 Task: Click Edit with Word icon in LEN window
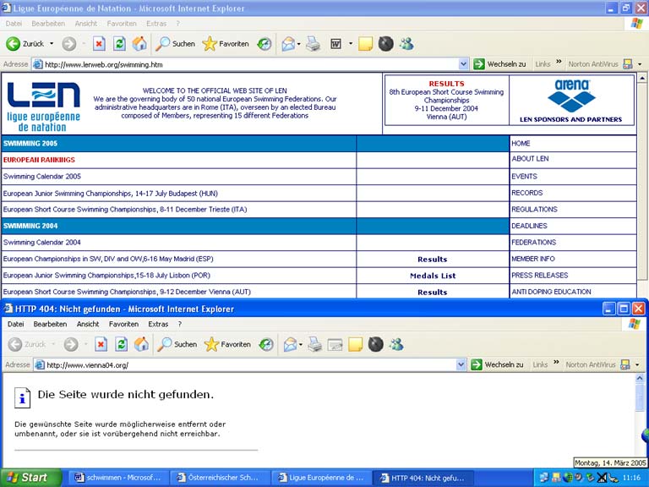pos(335,43)
